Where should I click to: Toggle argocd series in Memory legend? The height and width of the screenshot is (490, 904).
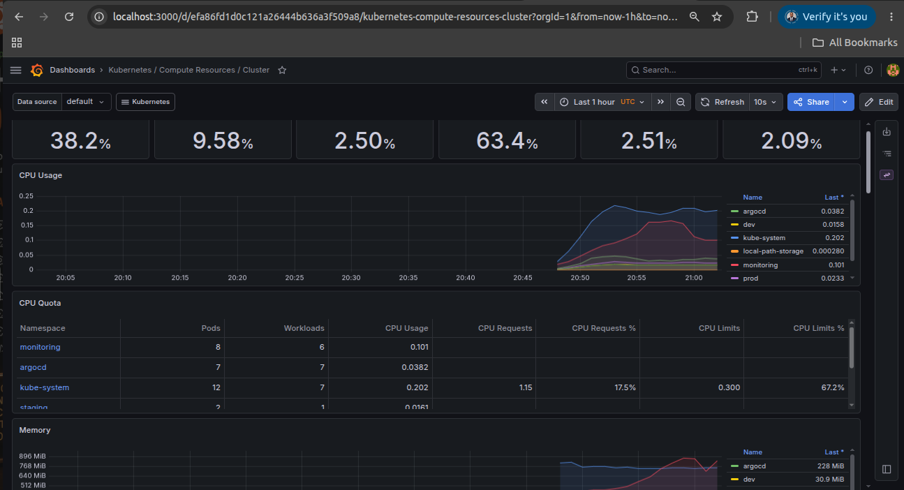point(755,466)
